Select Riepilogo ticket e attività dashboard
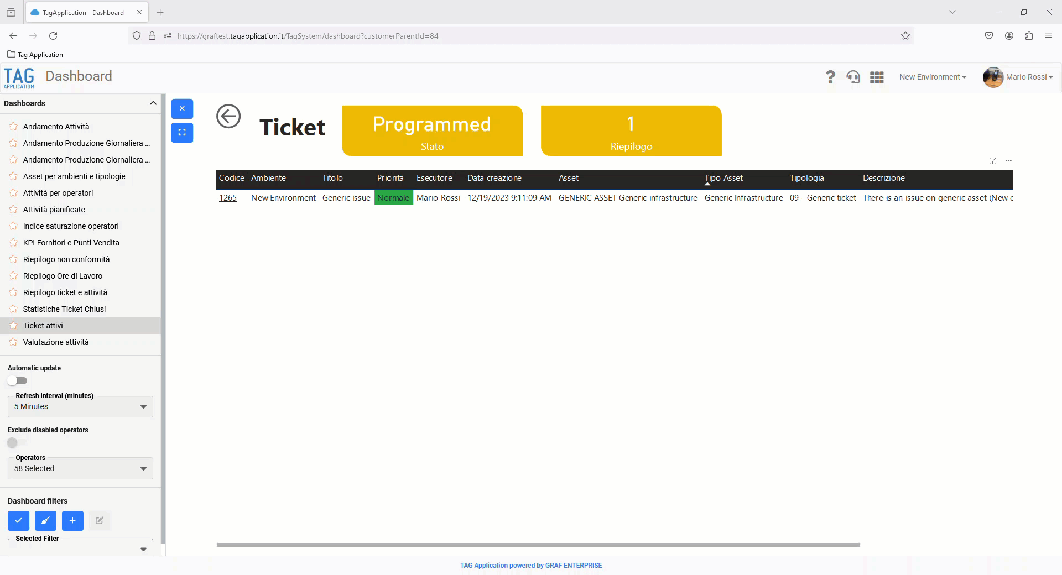This screenshot has height=575, width=1062. (65, 292)
